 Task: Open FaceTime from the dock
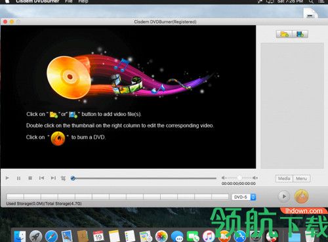(193, 237)
